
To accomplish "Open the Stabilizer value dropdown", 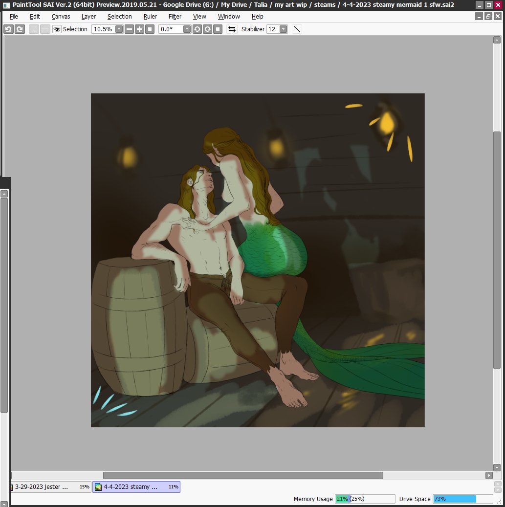I will coord(283,29).
